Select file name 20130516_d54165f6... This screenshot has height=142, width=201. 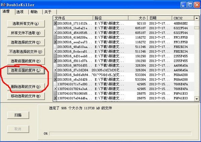[75, 33]
